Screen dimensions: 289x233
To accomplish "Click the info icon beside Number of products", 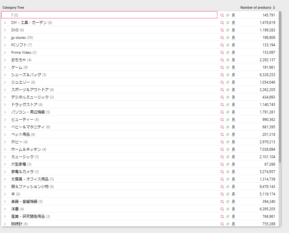I will (274, 7).
